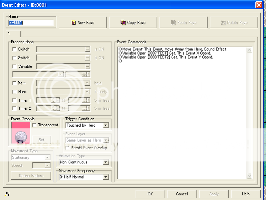This screenshot has height=200, width=266.
Task: Expand the Animation Type dropdown
Action: (106, 162)
